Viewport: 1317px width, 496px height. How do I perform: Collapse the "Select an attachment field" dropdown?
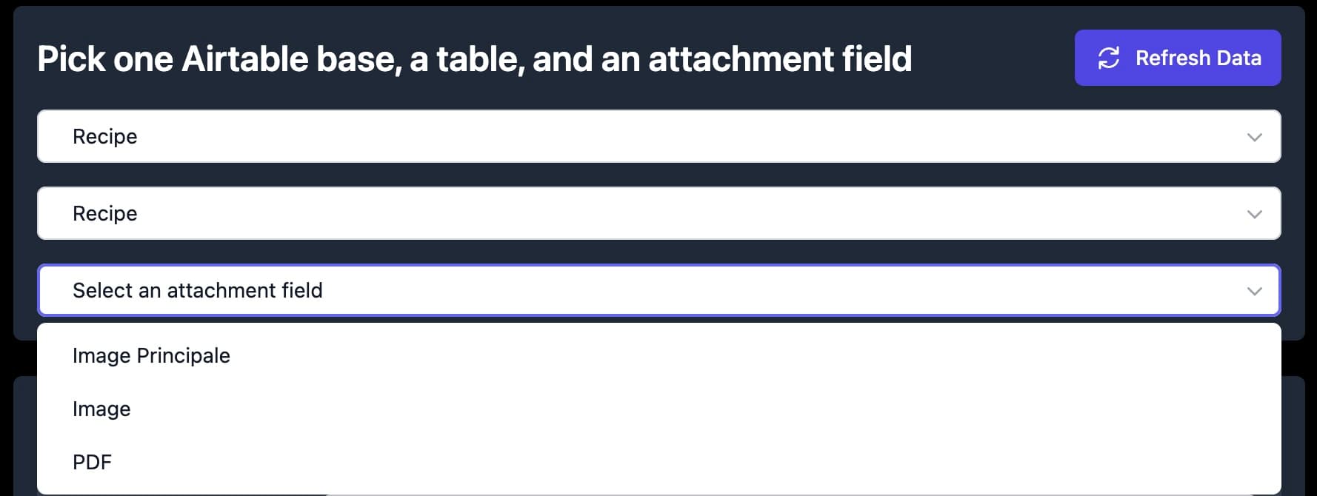(x=658, y=290)
